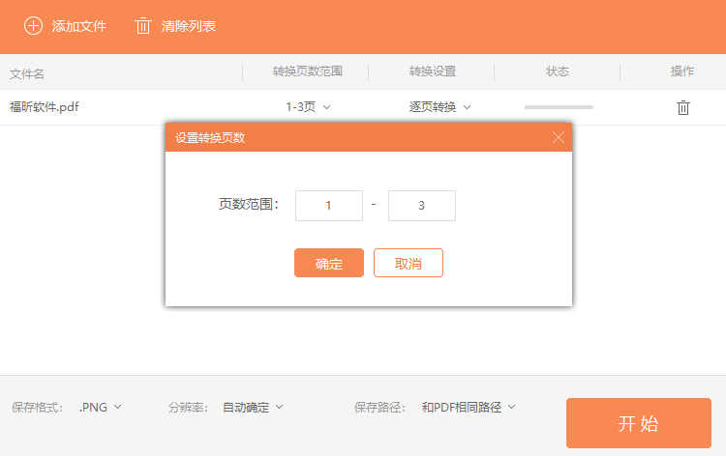
Task: Click the 状态 column header
Action: coord(558,71)
